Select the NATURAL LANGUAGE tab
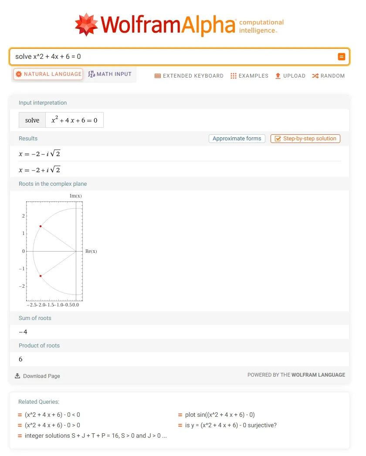The width and height of the screenshot is (366, 456). click(48, 74)
